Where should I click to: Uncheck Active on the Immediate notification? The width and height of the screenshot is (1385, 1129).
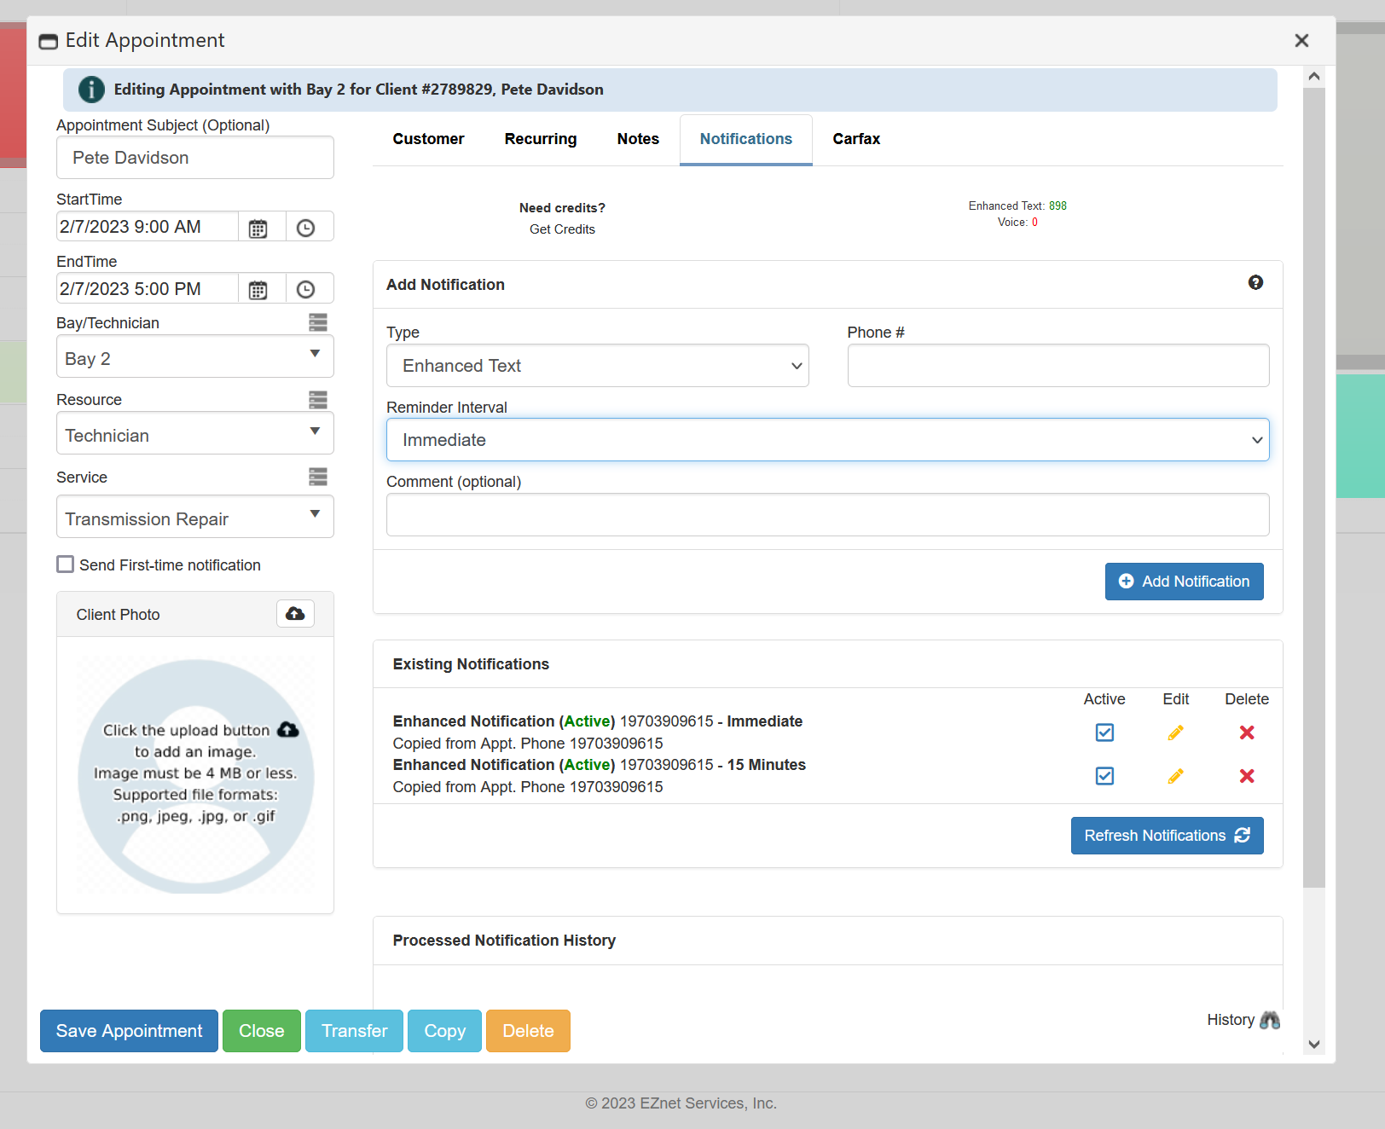(1104, 732)
